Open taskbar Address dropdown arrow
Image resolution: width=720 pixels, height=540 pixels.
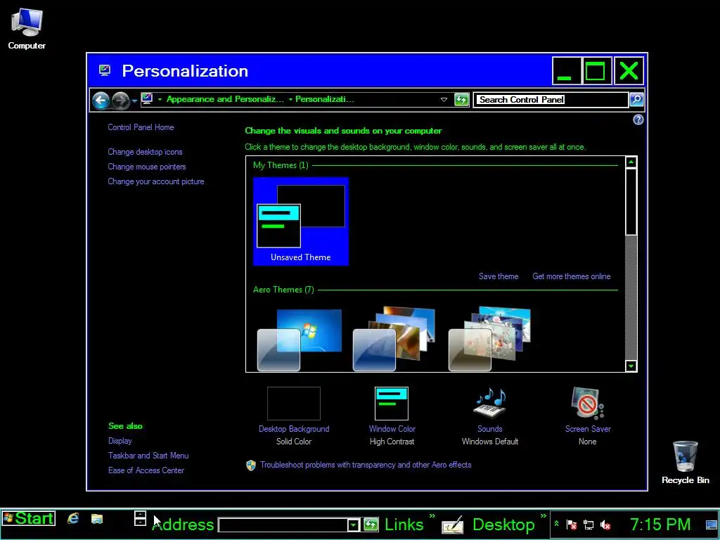[x=353, y=525]
